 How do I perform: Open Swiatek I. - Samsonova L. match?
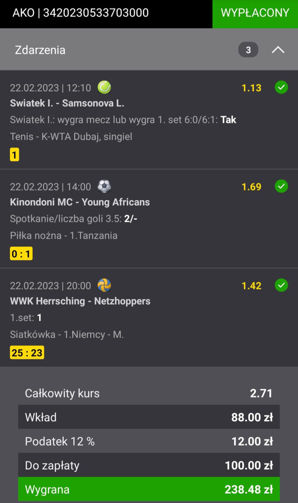[67, 103]
